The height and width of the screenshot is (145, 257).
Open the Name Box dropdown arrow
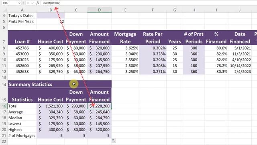[19, 3]
